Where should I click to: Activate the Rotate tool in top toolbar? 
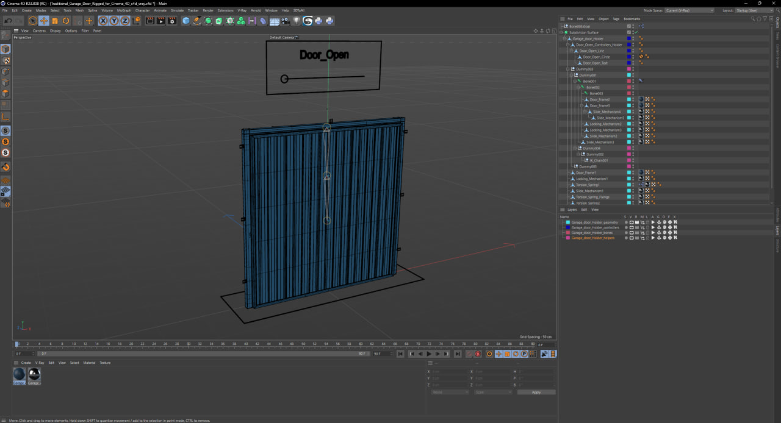tap(66, 21)
